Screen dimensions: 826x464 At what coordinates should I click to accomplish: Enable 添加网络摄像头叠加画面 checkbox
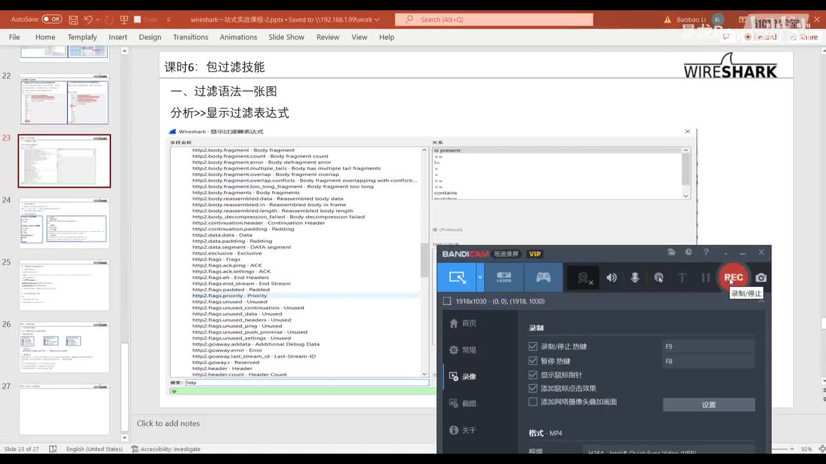coord(533,402)
